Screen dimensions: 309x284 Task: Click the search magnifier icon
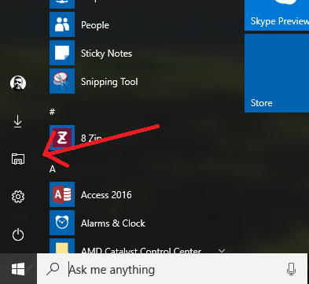(53, 269)
